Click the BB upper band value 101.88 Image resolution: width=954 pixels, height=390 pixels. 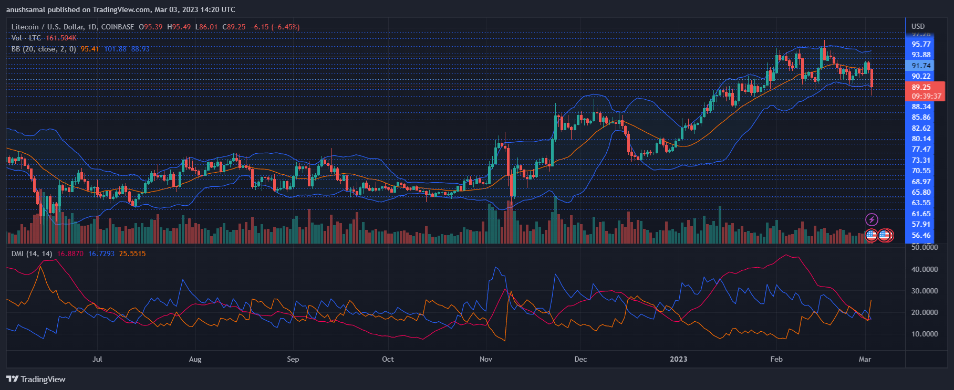(x=115, y=49)
